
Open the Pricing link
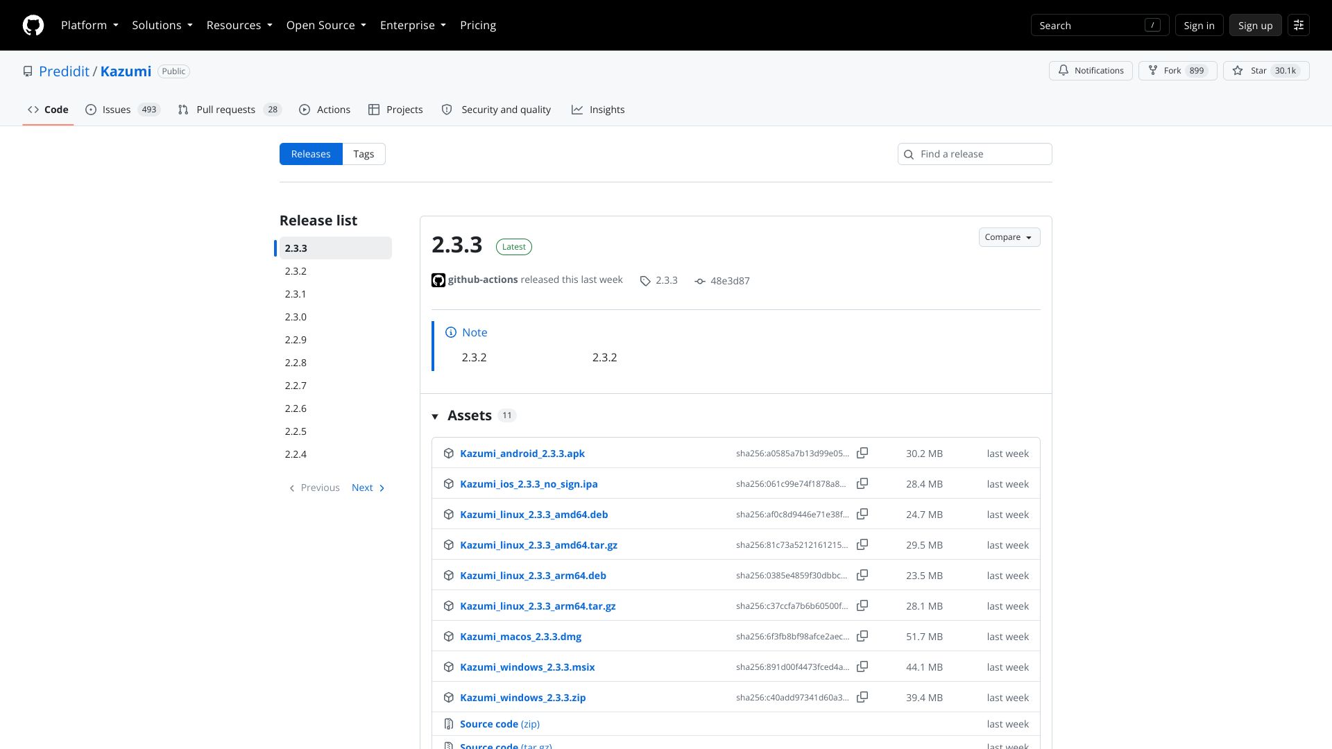(478, 25)
